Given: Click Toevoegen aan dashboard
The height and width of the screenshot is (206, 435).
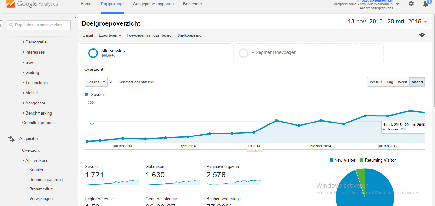Looking at the screenshot, I should (x=149, y=35).
